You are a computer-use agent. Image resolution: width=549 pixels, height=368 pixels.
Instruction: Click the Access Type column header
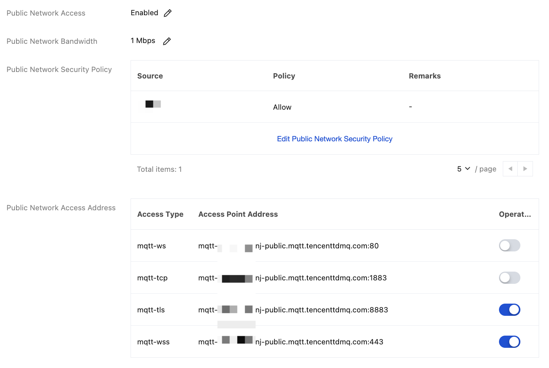(160, 214)
